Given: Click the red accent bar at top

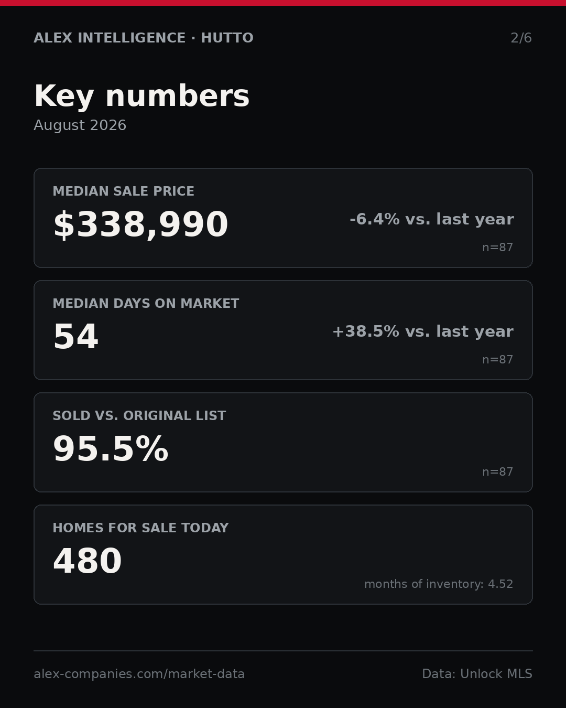Looking at the screenshot, I should pos(283,3).
